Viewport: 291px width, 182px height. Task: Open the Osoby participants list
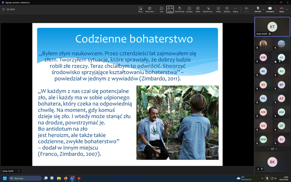pos(170,9)
